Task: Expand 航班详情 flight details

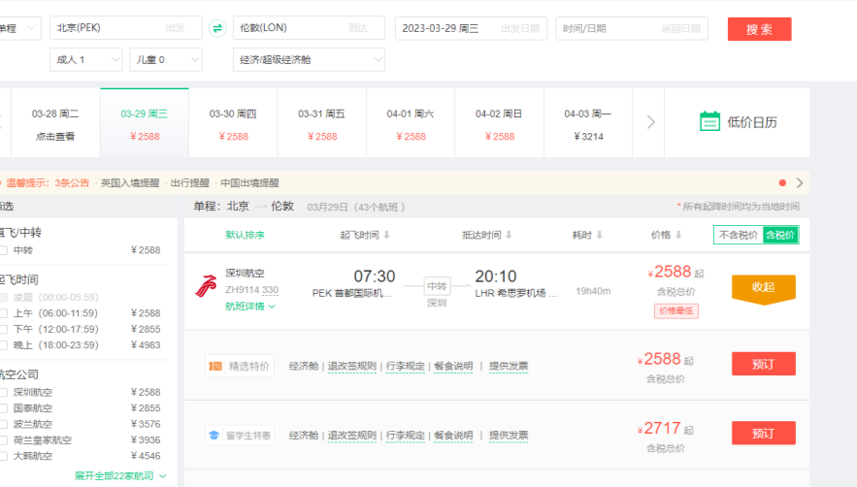Action: pos(250,307)
